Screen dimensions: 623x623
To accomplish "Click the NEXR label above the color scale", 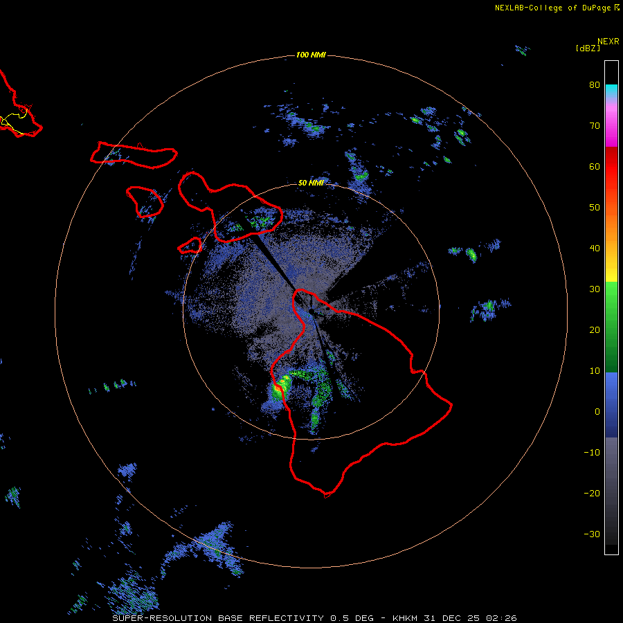I will point(608,42).
